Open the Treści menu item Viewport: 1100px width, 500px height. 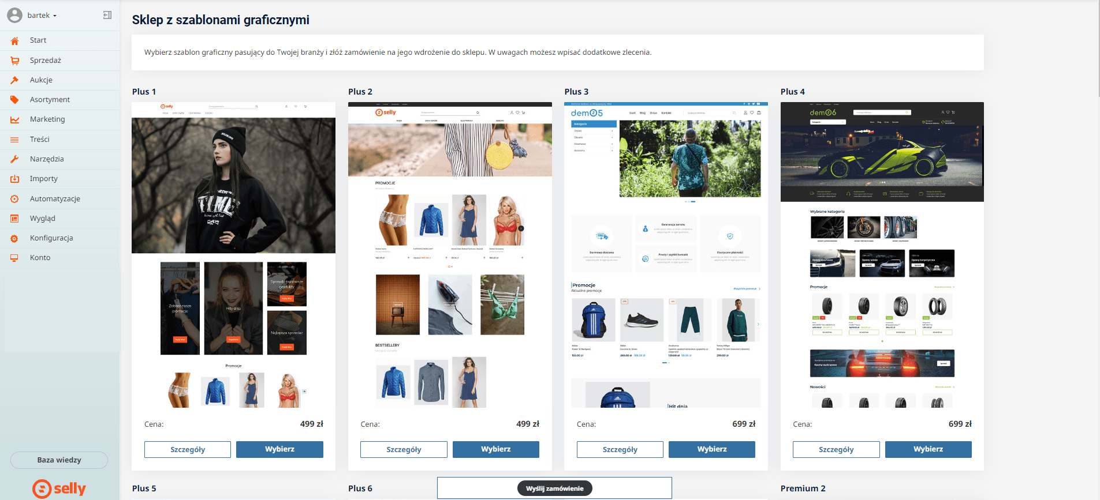tap(39, 140)
